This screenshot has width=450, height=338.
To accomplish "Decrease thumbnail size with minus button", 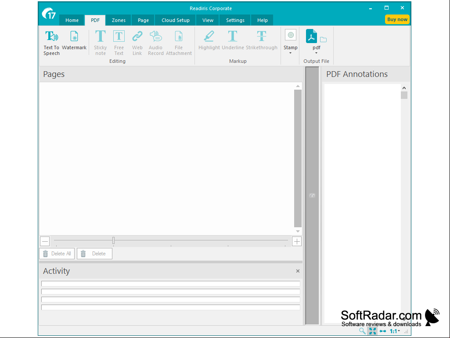I will [45, 241].
